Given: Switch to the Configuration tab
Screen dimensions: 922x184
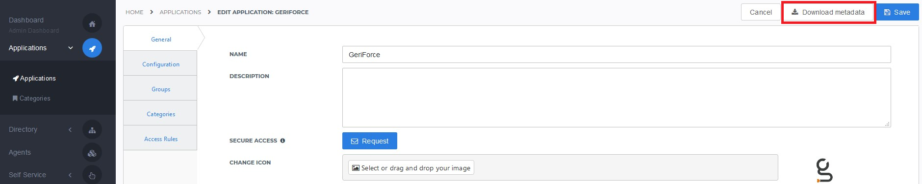Looking at the screenshot, I should click(x=160, y=64).
